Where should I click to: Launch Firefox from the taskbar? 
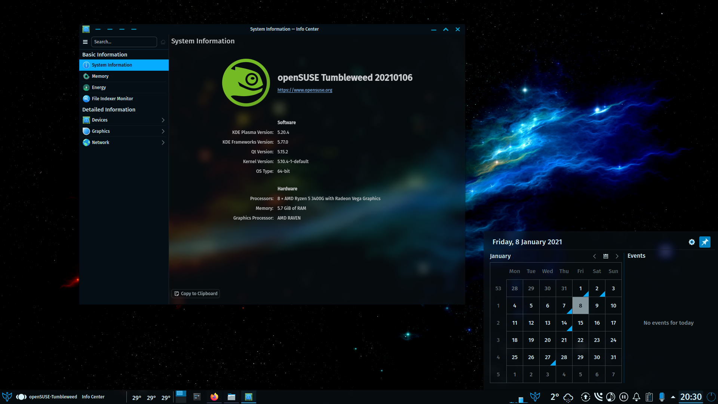[214, 397]
